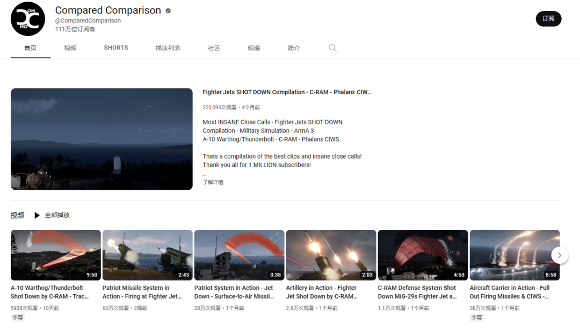Click the 字幕 badge under Aircraft Carrier video
Viewport: 580px width, 328px height.
[476, 317]
